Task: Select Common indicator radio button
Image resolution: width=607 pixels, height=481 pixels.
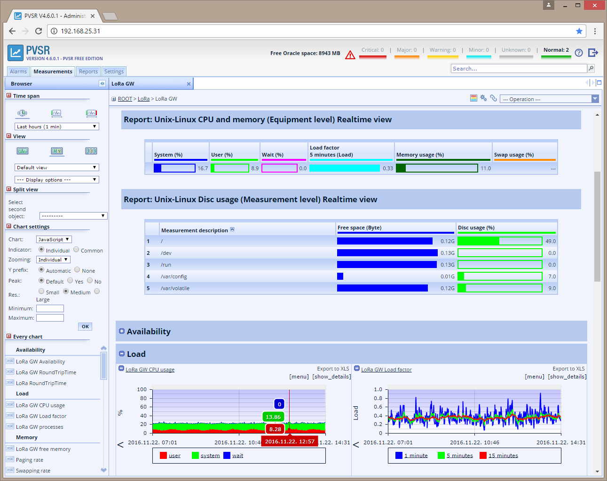Action: click(76, 250)
